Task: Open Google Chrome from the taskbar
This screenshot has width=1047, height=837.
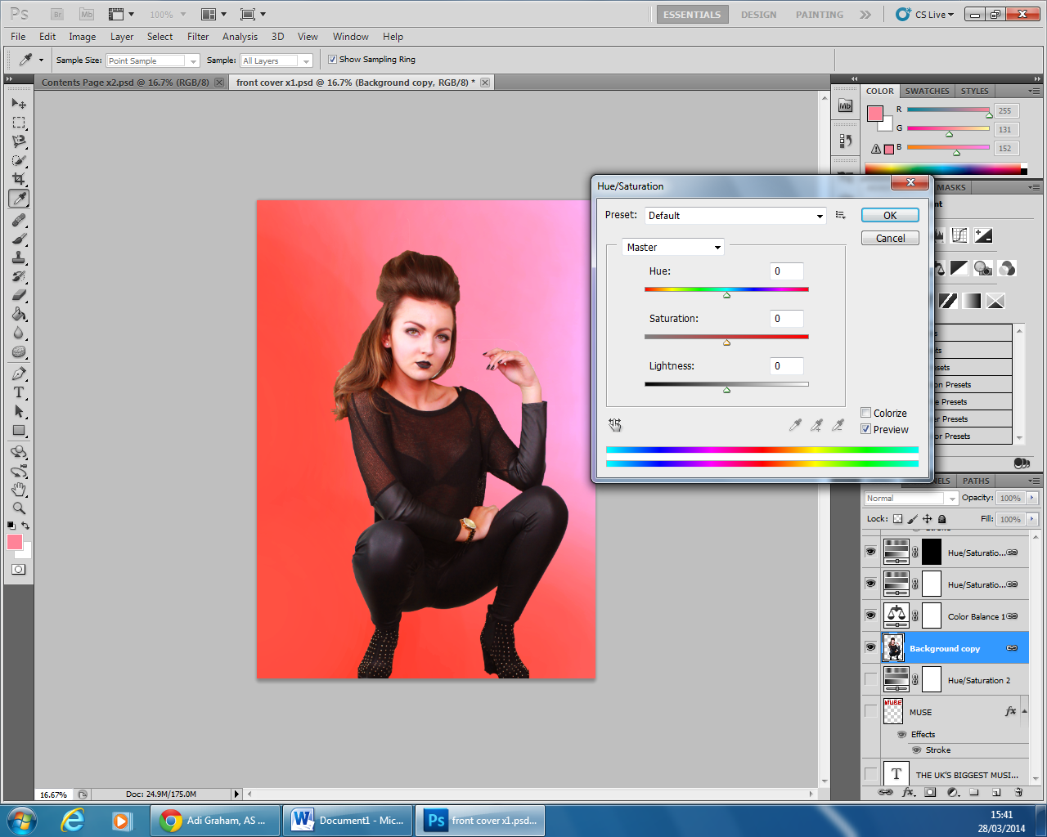Action: tap(216, 821)
